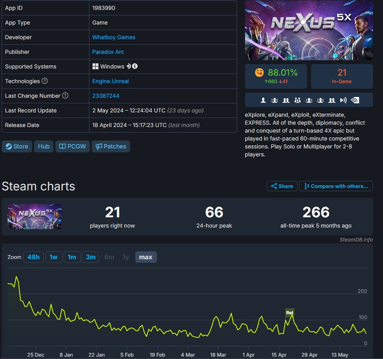Screen dimensions: 383x359
Task: Click the game description paragraph
Action: click(305, 135)
